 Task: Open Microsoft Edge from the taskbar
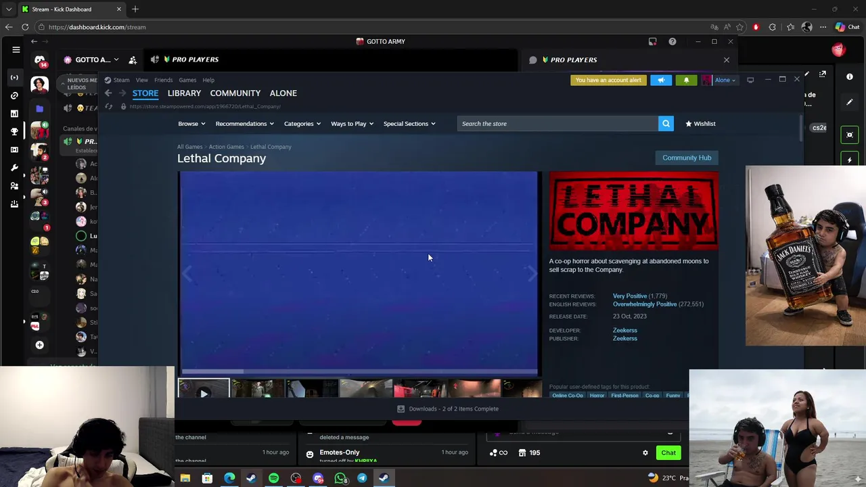229,478
